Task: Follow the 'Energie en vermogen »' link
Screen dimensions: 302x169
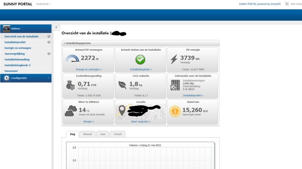Action: (x=89, y=69)
